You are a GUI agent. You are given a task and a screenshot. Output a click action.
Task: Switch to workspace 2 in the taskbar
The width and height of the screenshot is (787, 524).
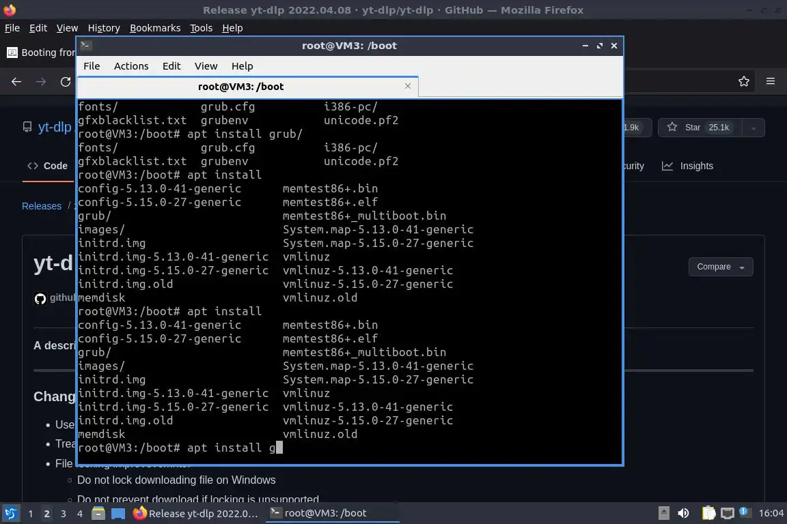click(x=46, y=514)
